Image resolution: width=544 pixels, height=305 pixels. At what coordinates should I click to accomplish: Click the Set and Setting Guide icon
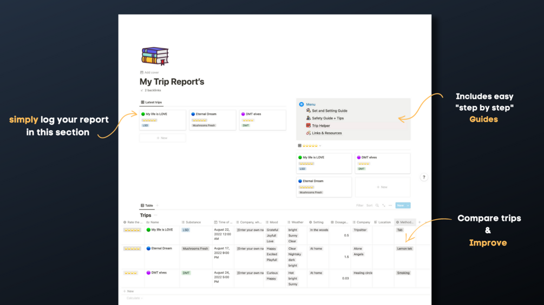(x=308, y=111)
